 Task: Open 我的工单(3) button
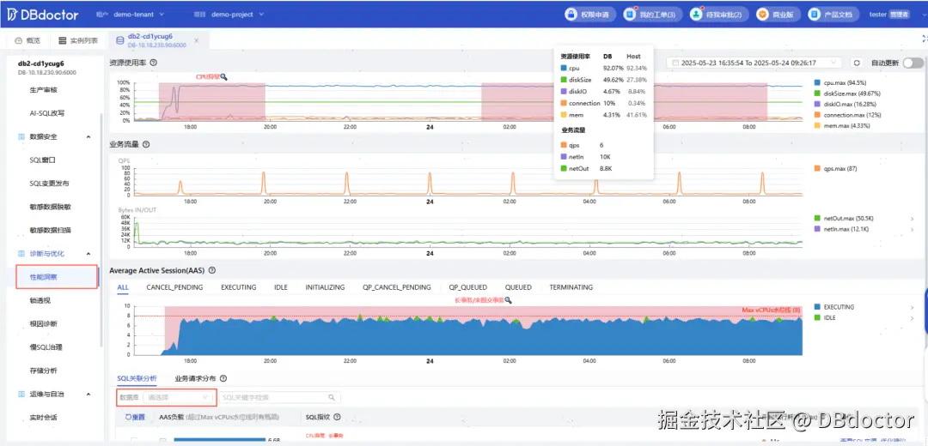(653, 15)
